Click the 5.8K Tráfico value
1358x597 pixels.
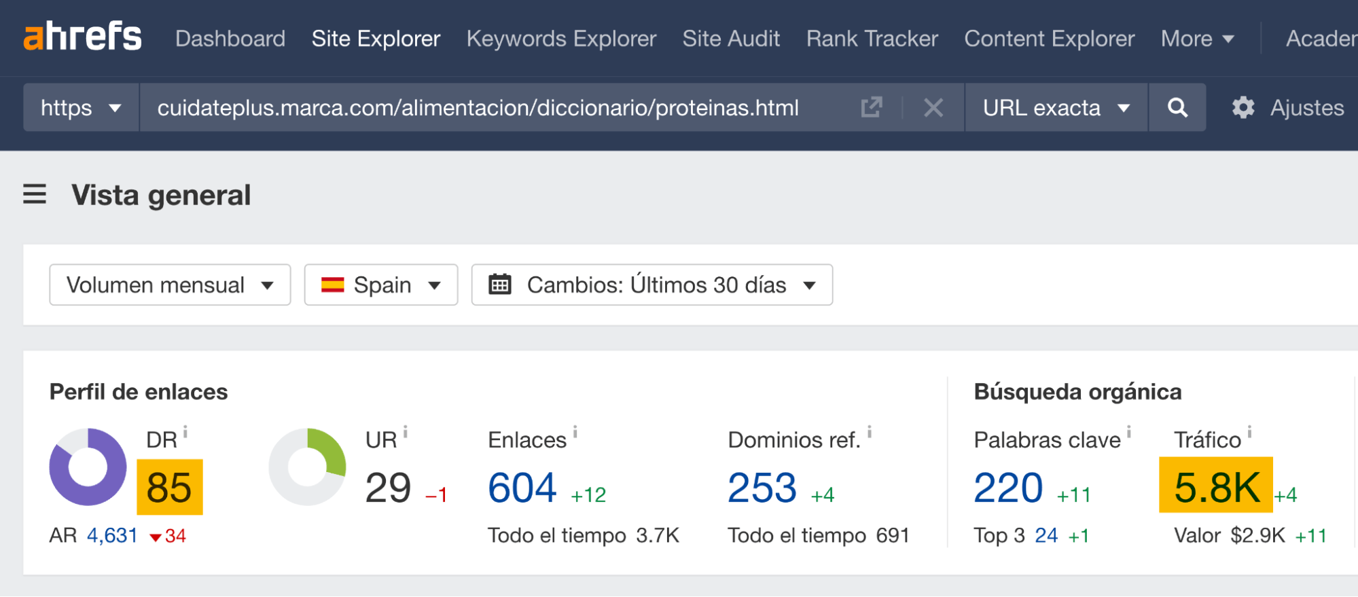coord(1216,486)
